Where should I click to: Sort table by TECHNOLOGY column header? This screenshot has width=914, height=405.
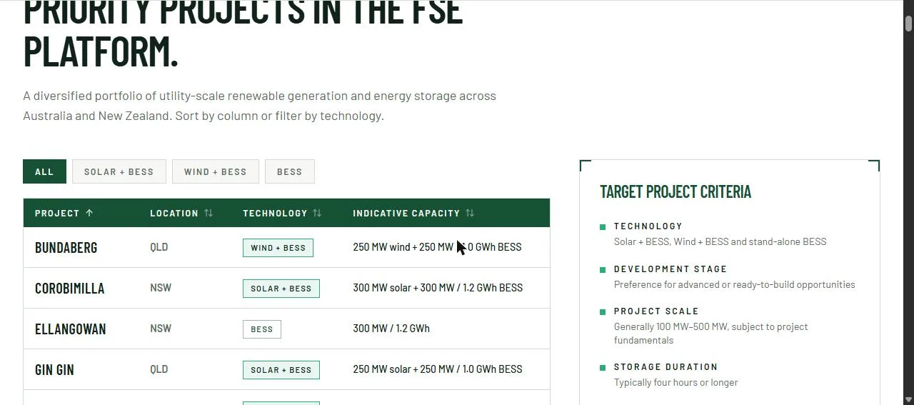(282, 213)
